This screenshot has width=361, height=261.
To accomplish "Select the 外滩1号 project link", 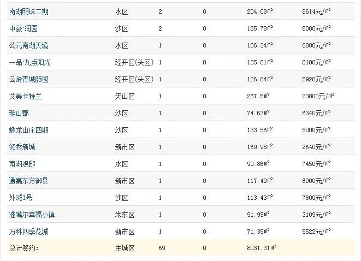I will [21, 198].
